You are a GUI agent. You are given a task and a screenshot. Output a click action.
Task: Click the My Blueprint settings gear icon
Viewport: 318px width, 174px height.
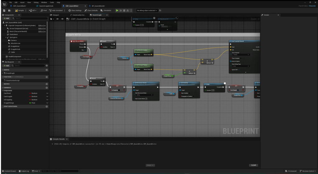pyautogui.click(x=47, y=66)
